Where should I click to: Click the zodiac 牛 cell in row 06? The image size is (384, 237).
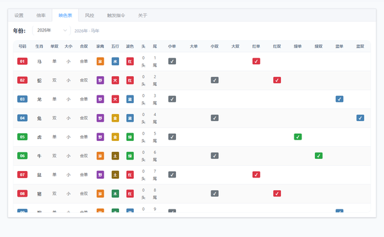click(39, 156)
